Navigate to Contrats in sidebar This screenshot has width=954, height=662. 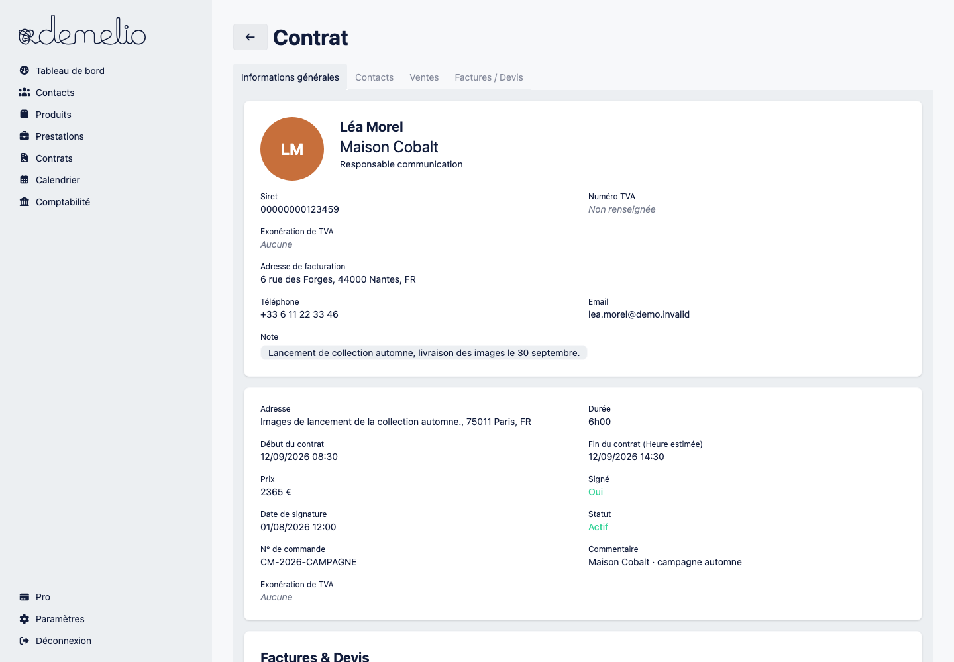point(54,158)
